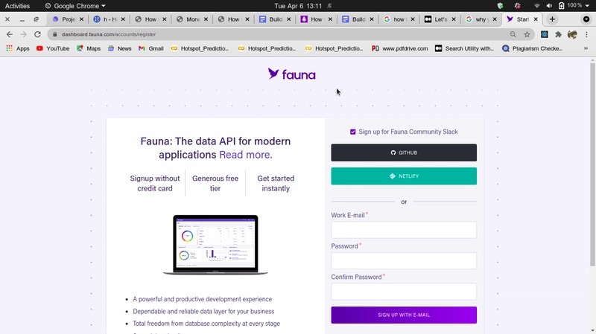
Task: Open Search Utility with bookmark
Action: (x=464, y=48)
